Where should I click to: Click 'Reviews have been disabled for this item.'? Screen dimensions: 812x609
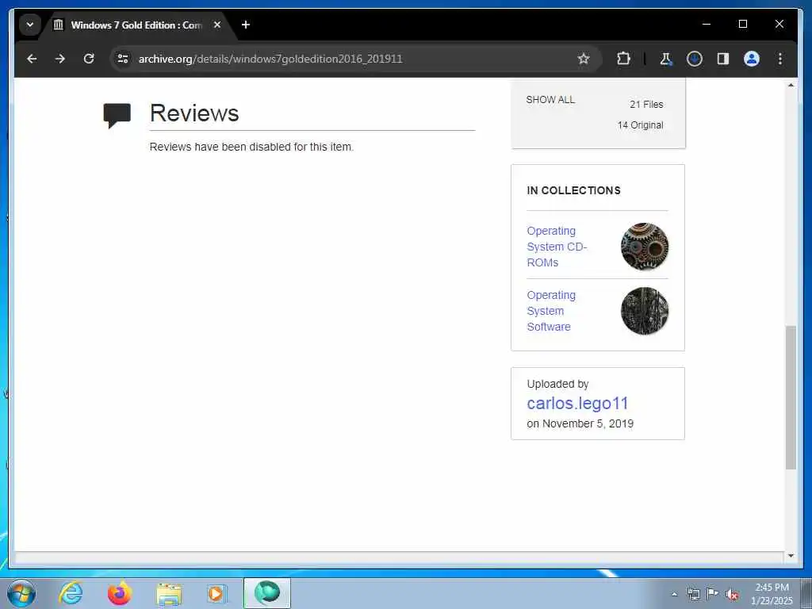pyautogui.click(x=251, y=147)
